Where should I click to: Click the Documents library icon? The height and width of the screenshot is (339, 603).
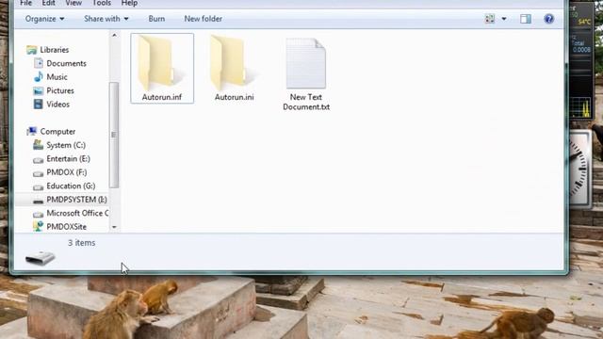pyautogui.click(x=38, y=63)
